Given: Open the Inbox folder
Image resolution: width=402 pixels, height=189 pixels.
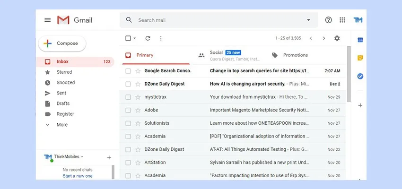Looking at the screenshot, I should tap(75, 61).
